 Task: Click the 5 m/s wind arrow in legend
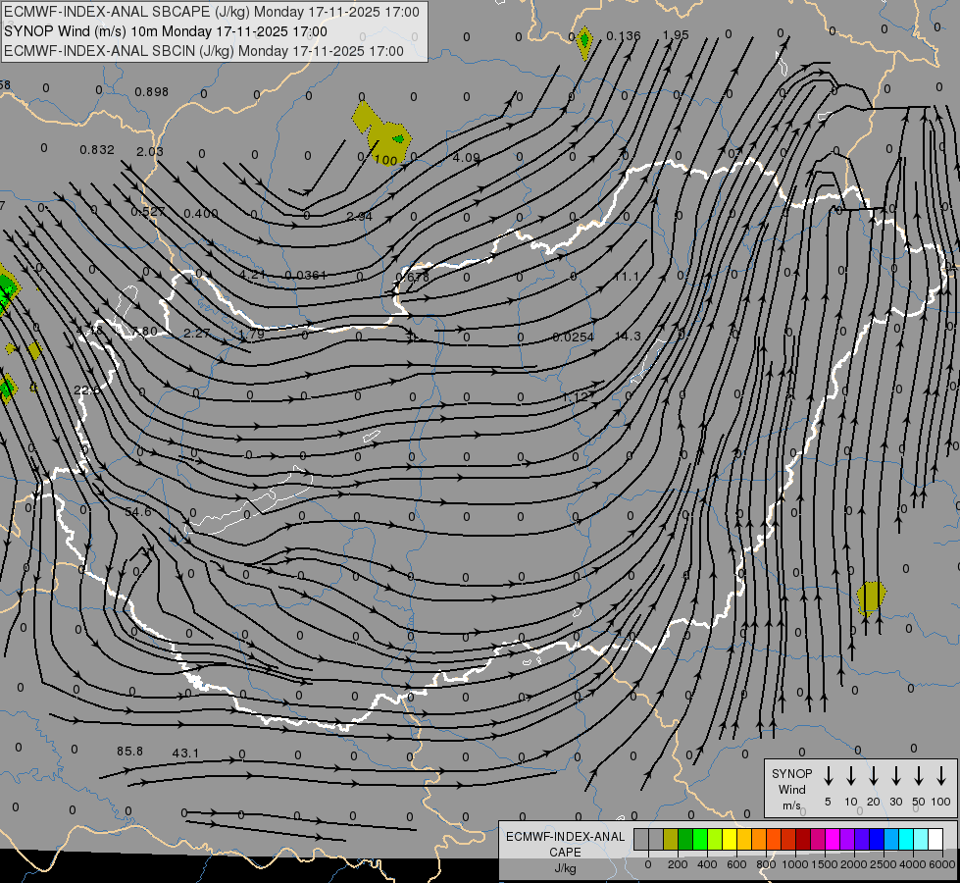828,776
